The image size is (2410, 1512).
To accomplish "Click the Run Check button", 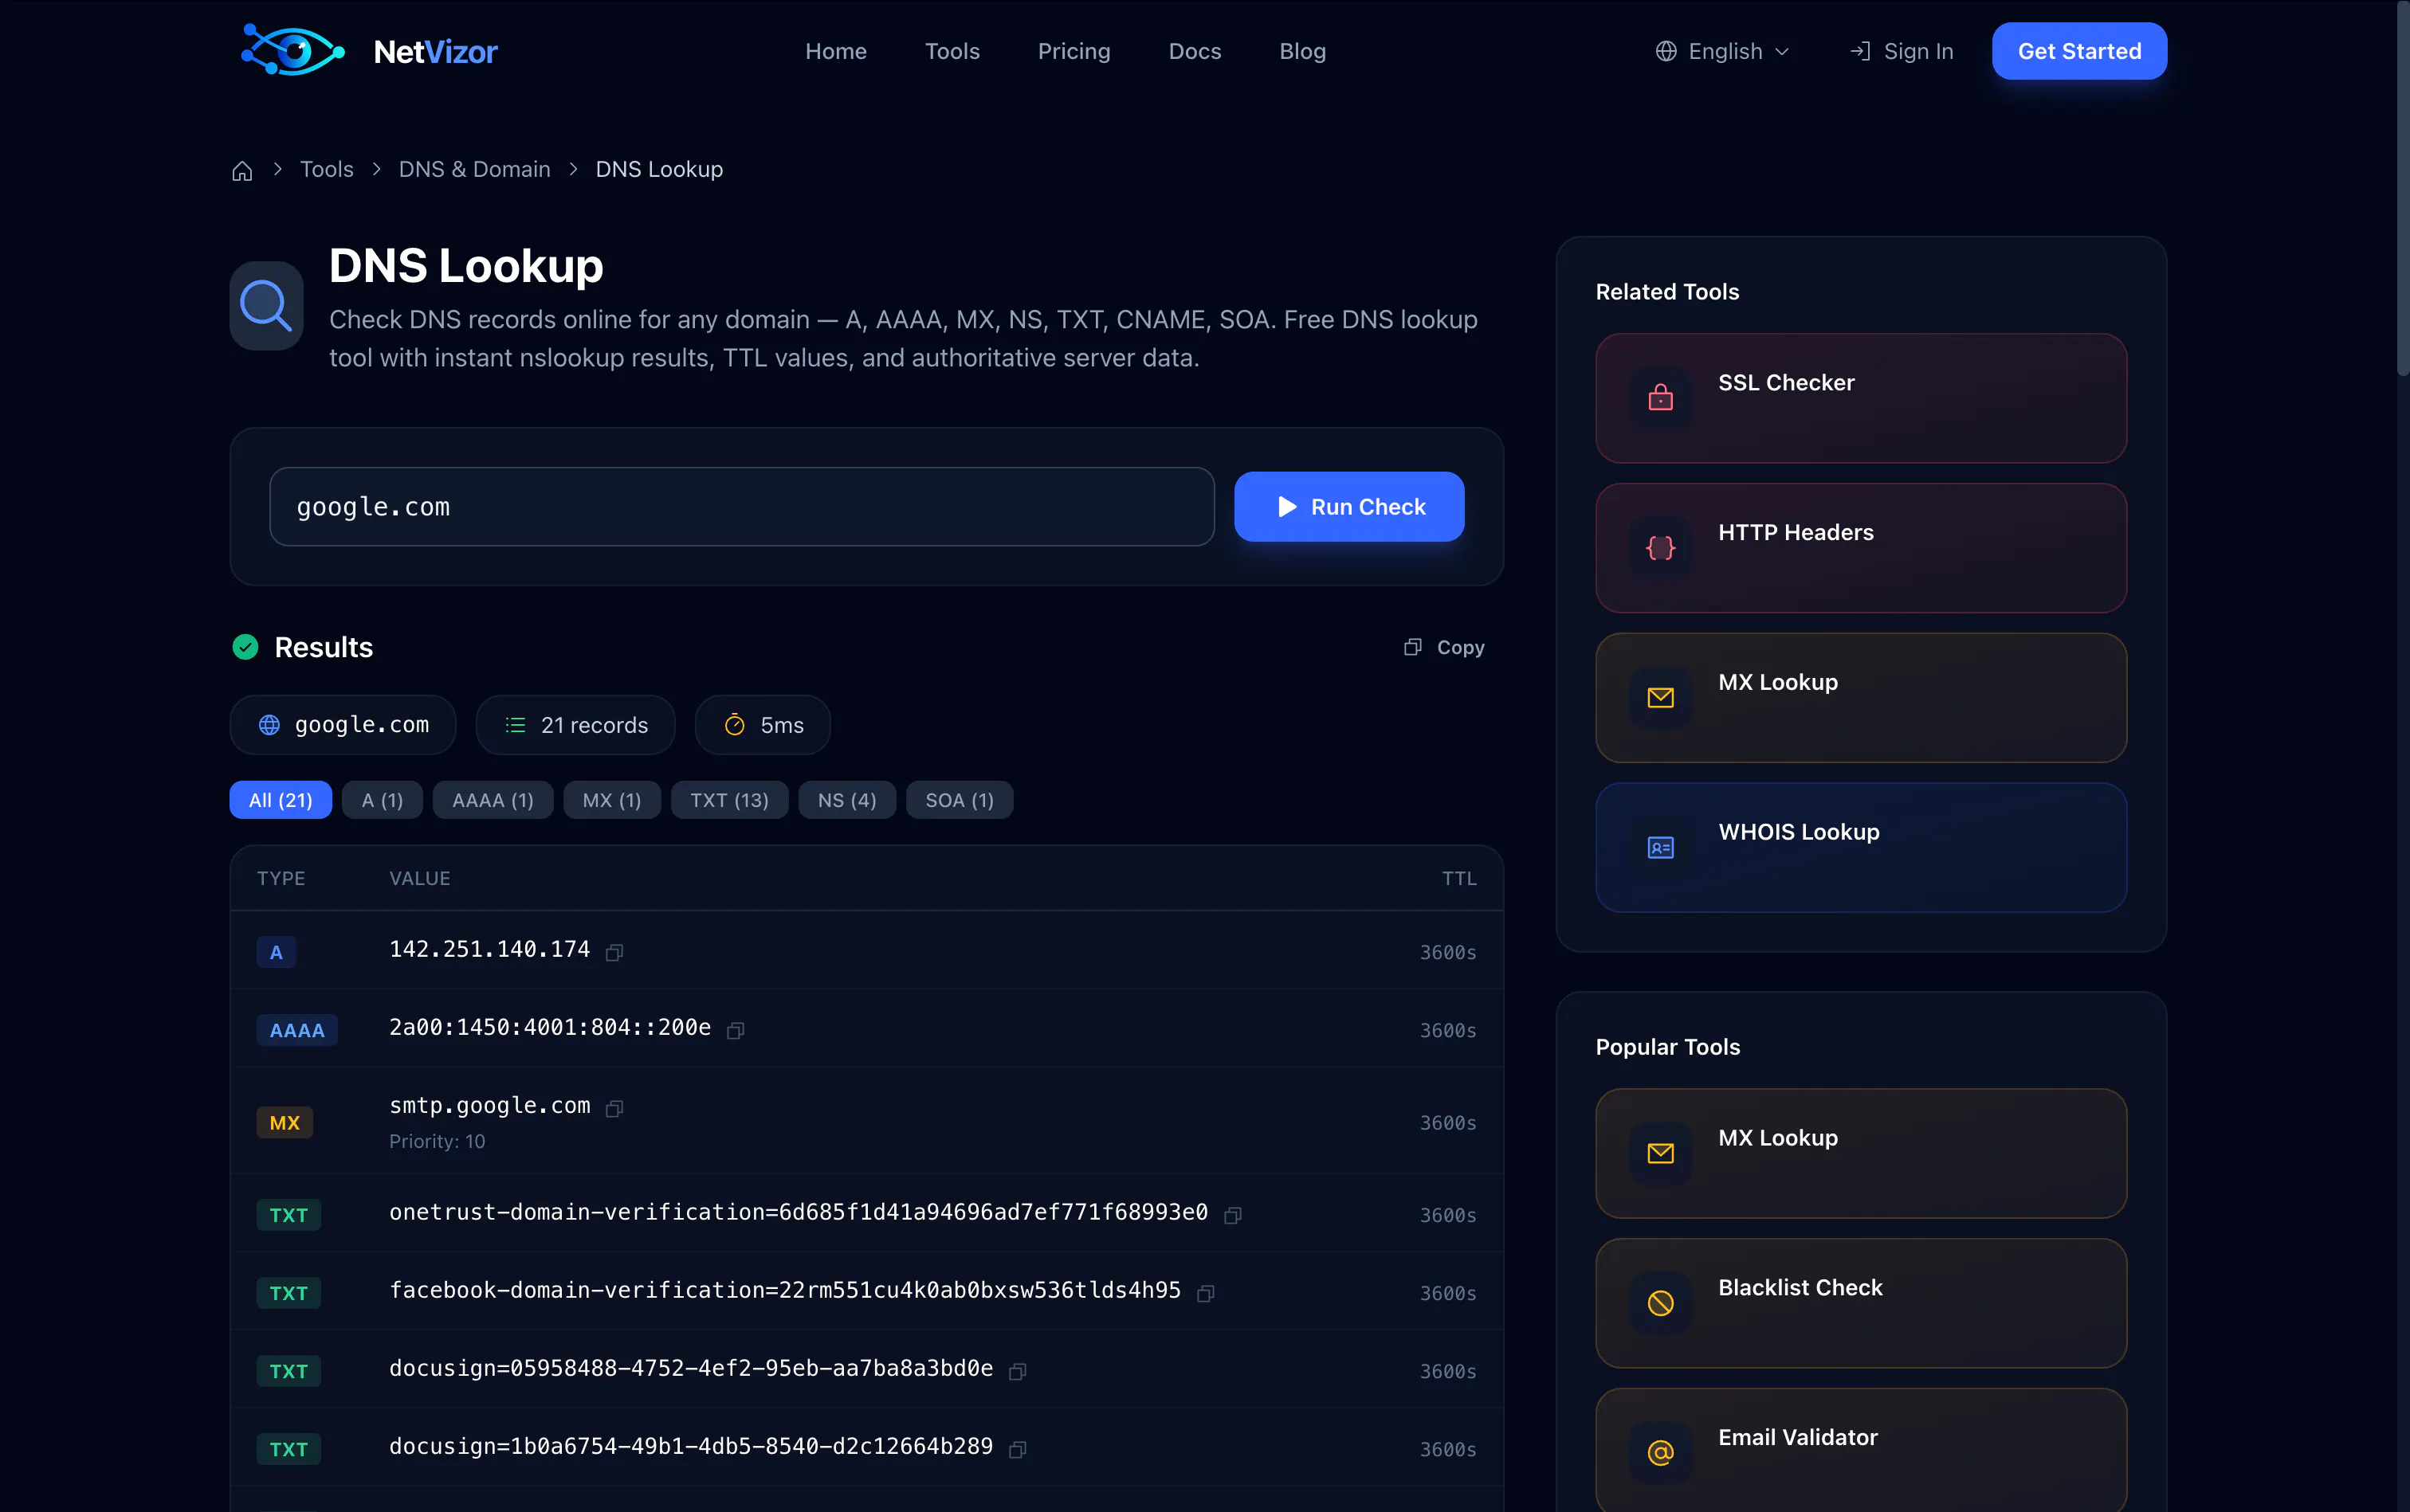I will 1348,507.
